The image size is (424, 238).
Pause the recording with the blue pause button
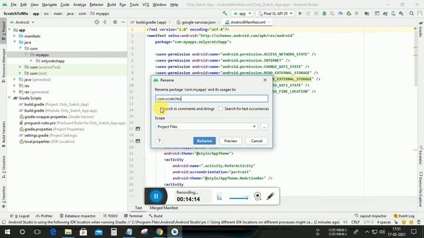156,196
